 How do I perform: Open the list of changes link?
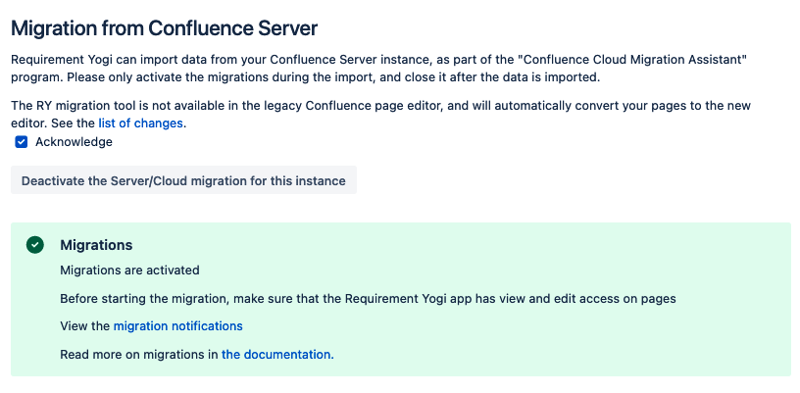(141, 123)
